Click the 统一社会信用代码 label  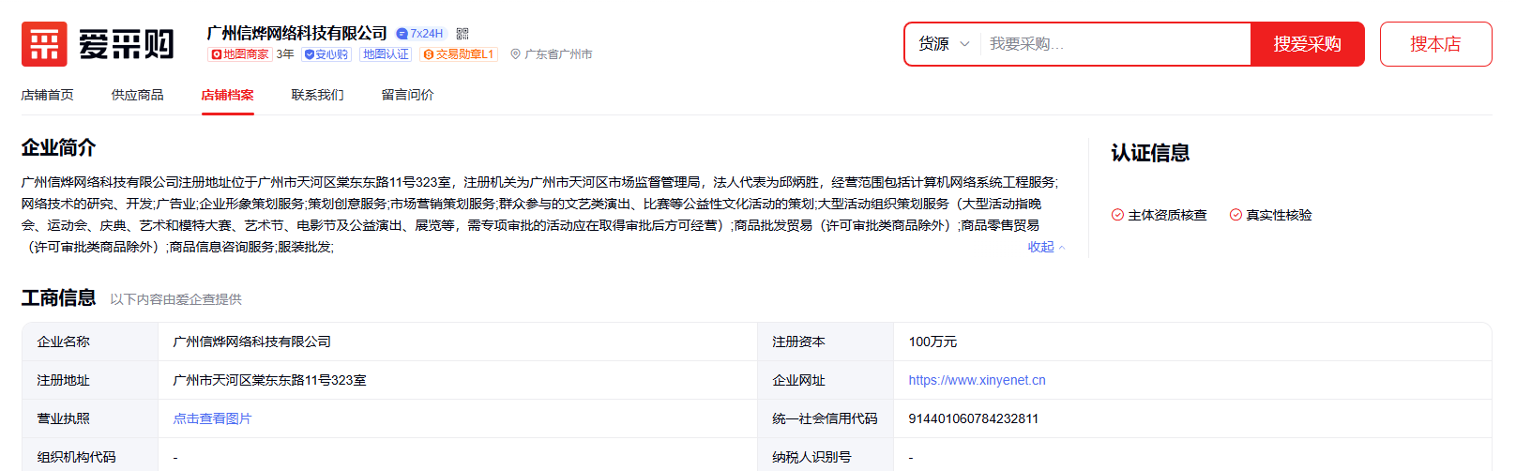[825, 418]
